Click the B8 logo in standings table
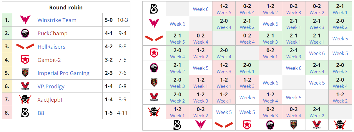 click(25, 113)
